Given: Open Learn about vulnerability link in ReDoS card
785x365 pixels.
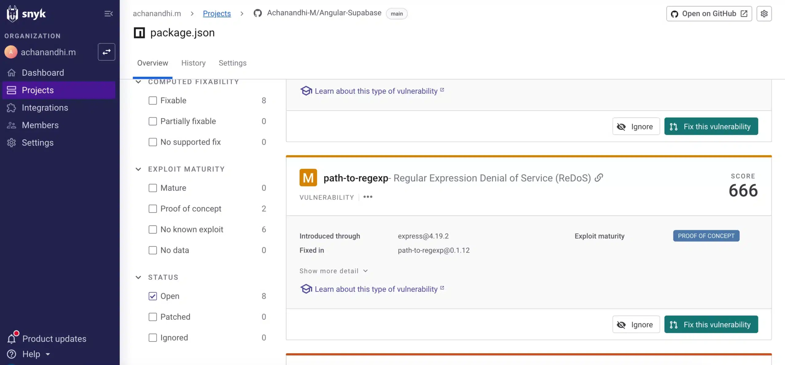Looking at the screenshot, I should [x=376, y=289].
